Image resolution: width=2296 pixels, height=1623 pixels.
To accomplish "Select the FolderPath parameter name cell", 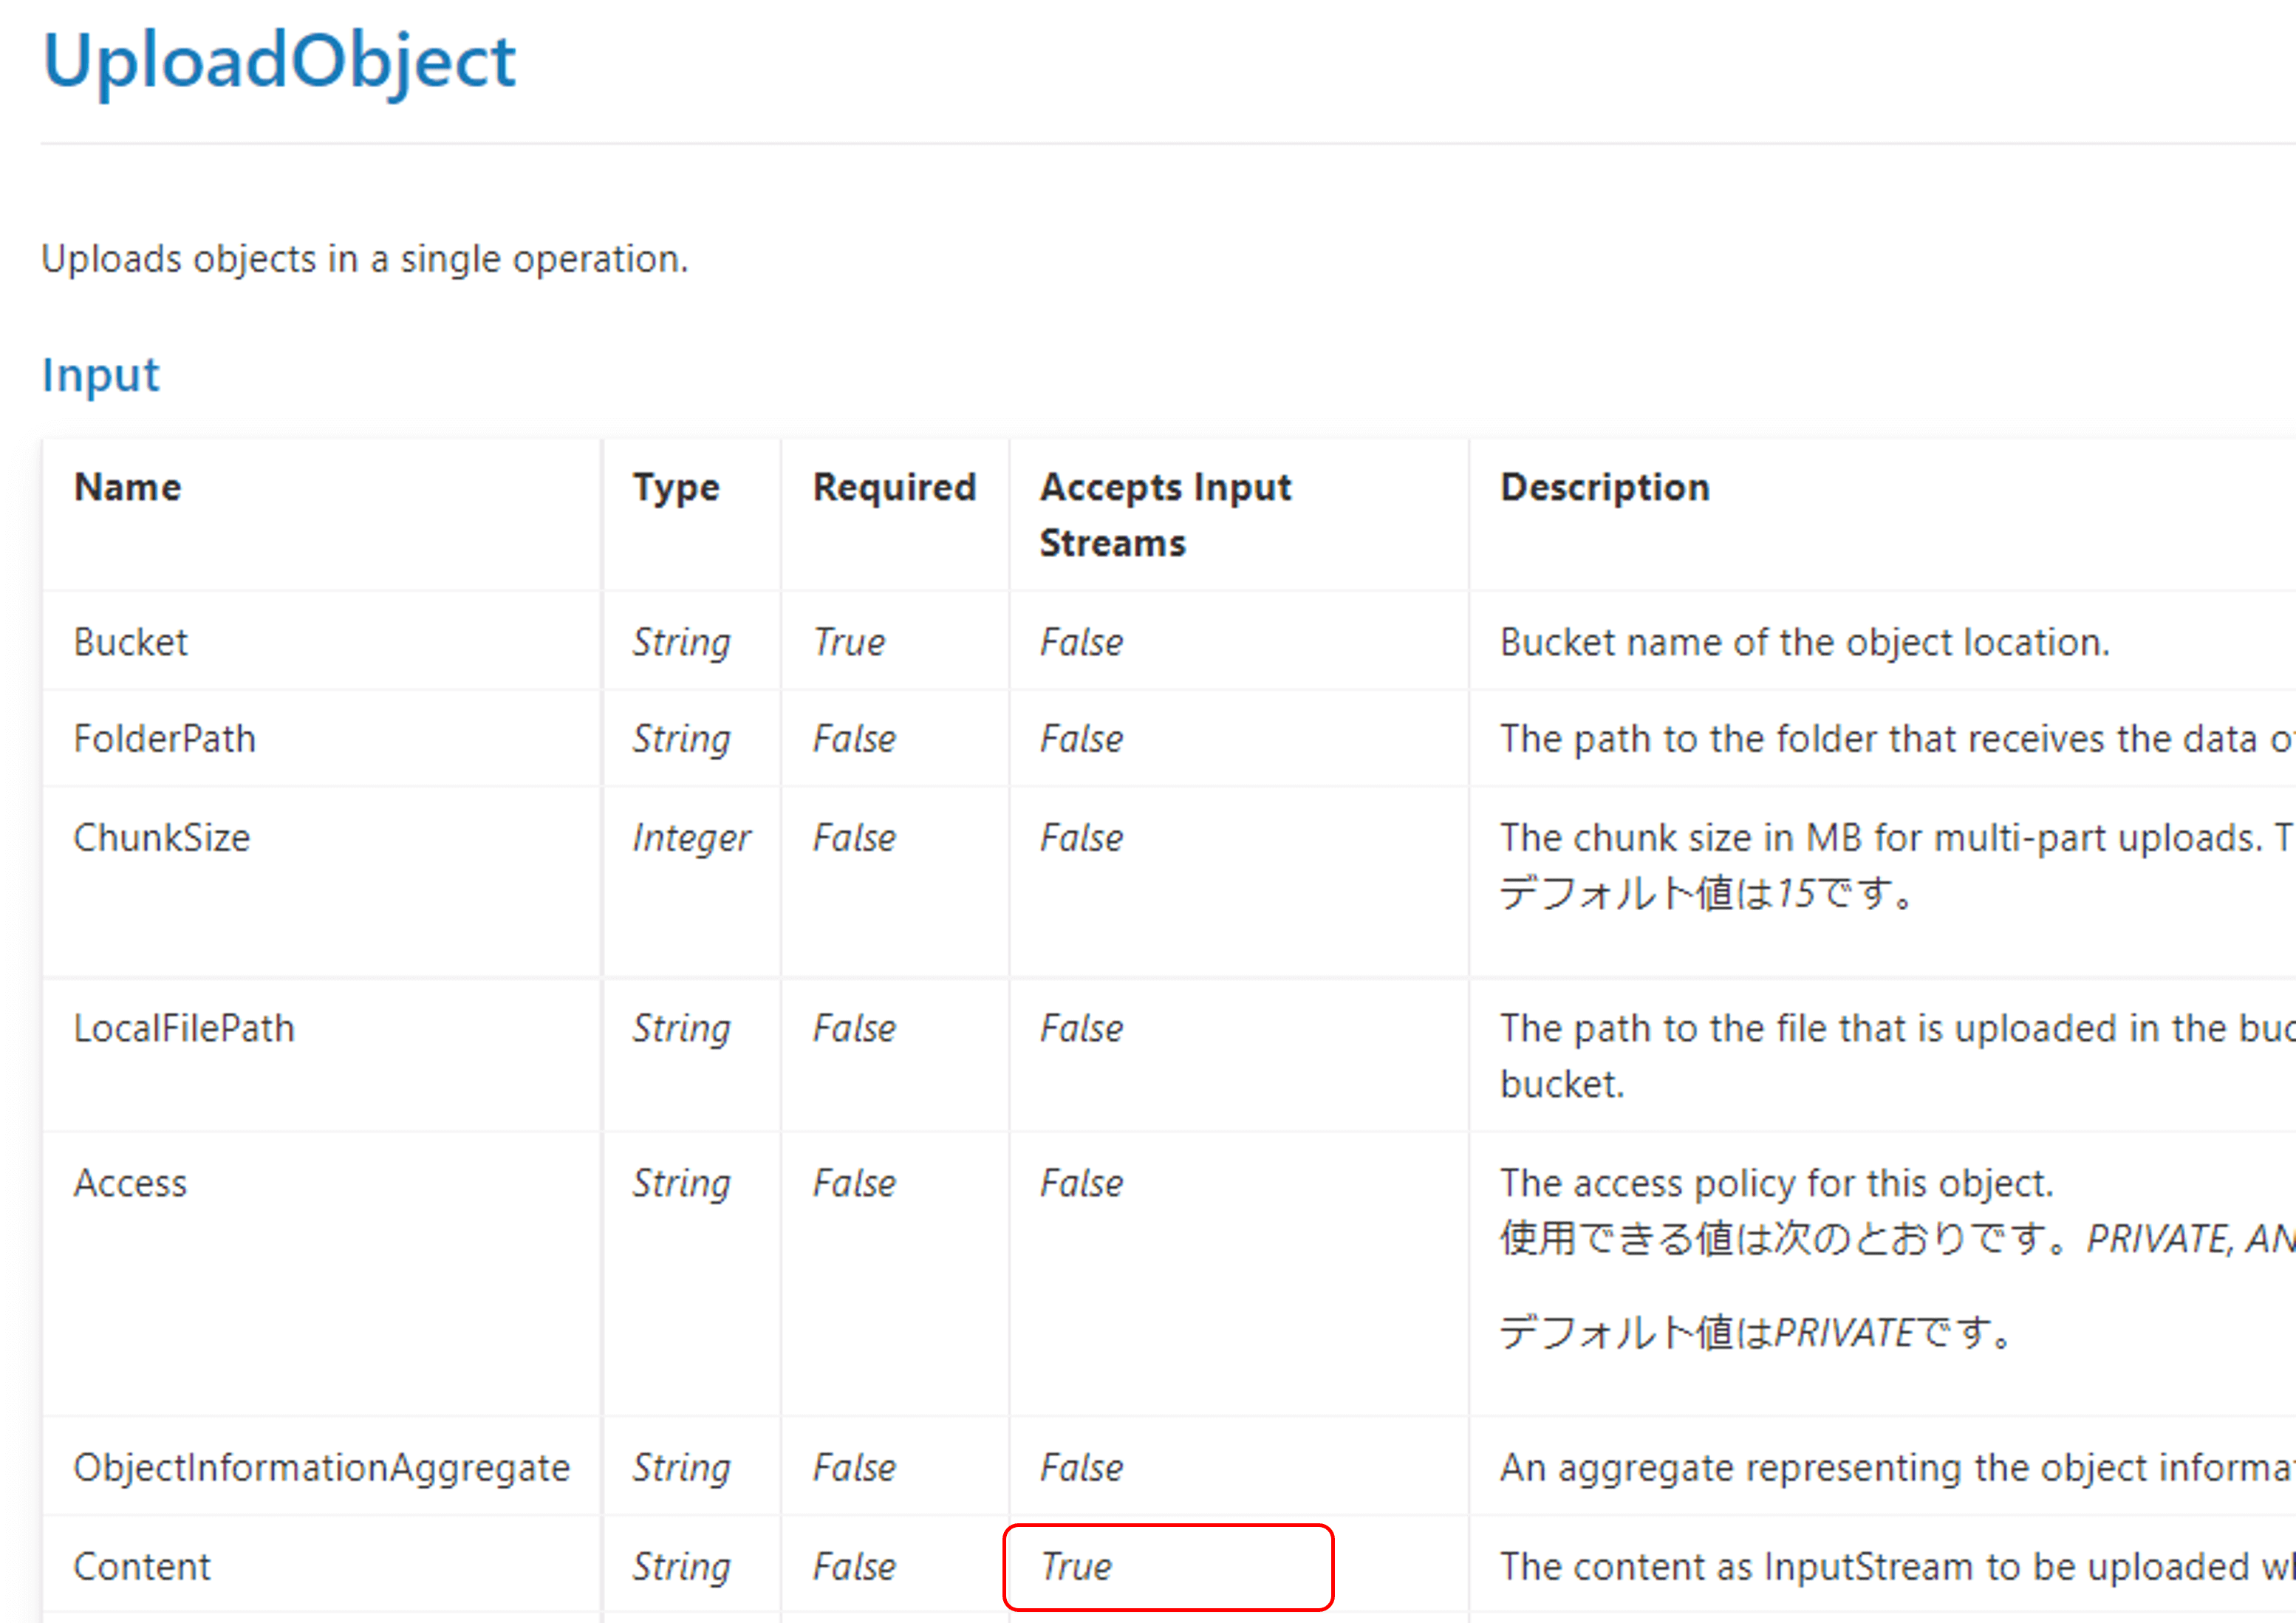I will coord(165,739).
